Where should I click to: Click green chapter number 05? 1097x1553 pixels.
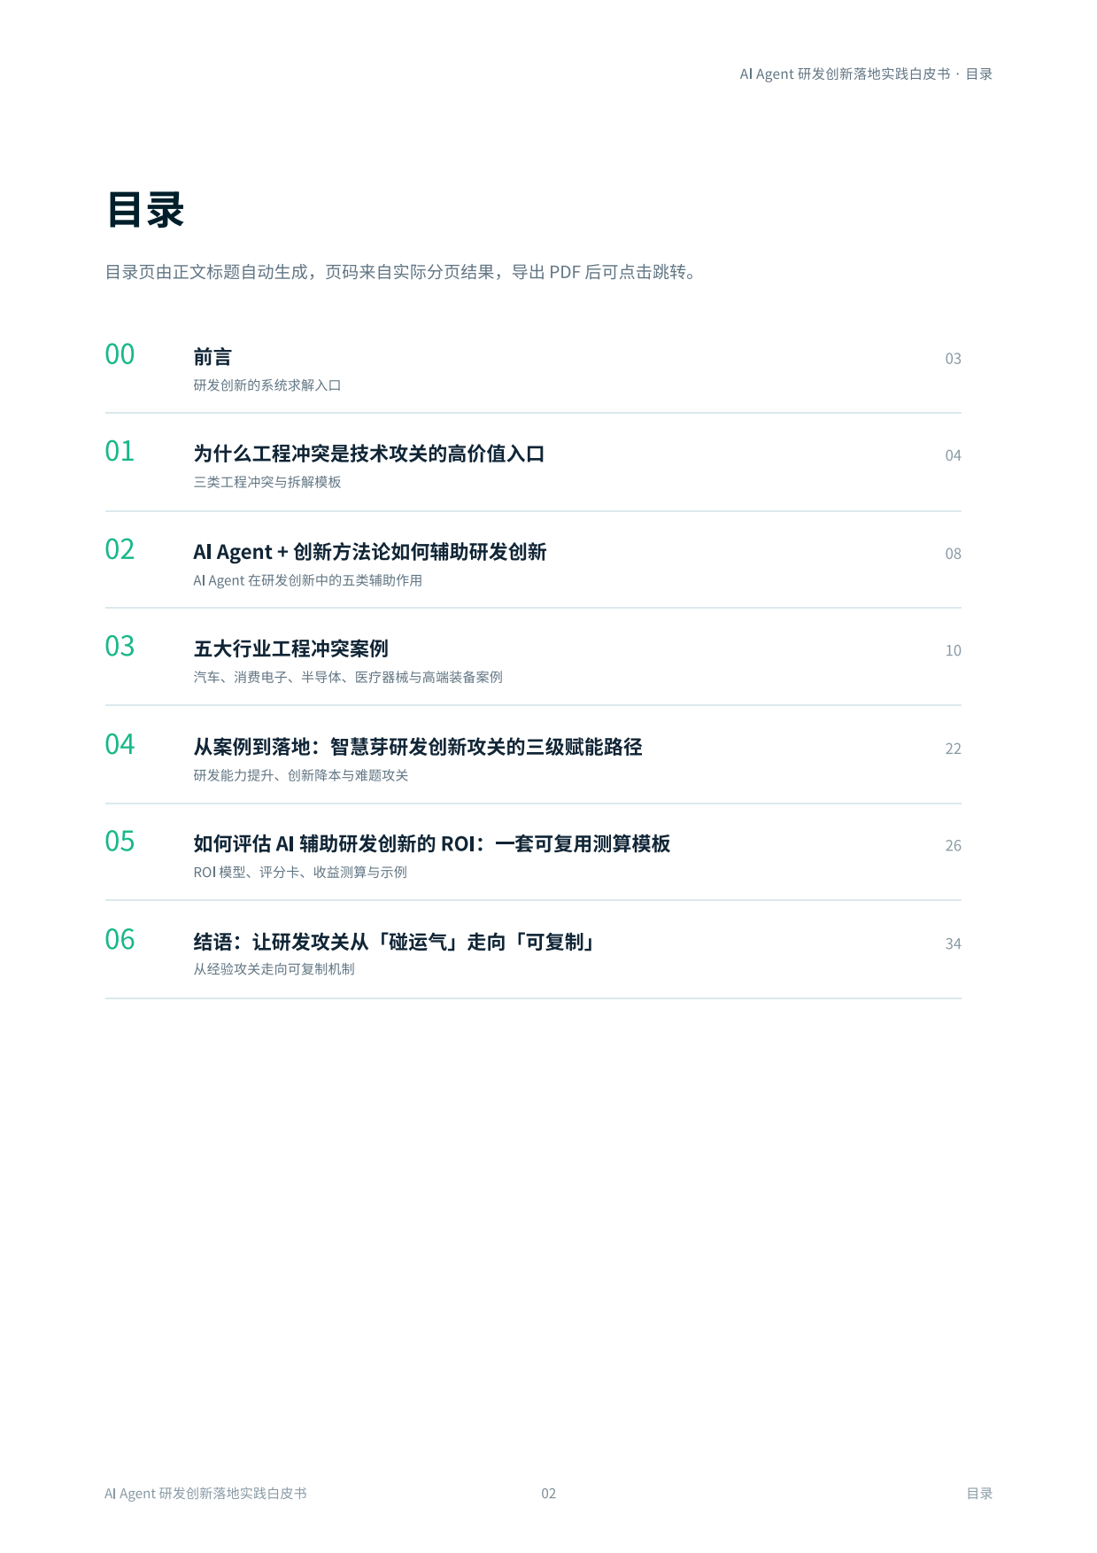pos(120,841)
